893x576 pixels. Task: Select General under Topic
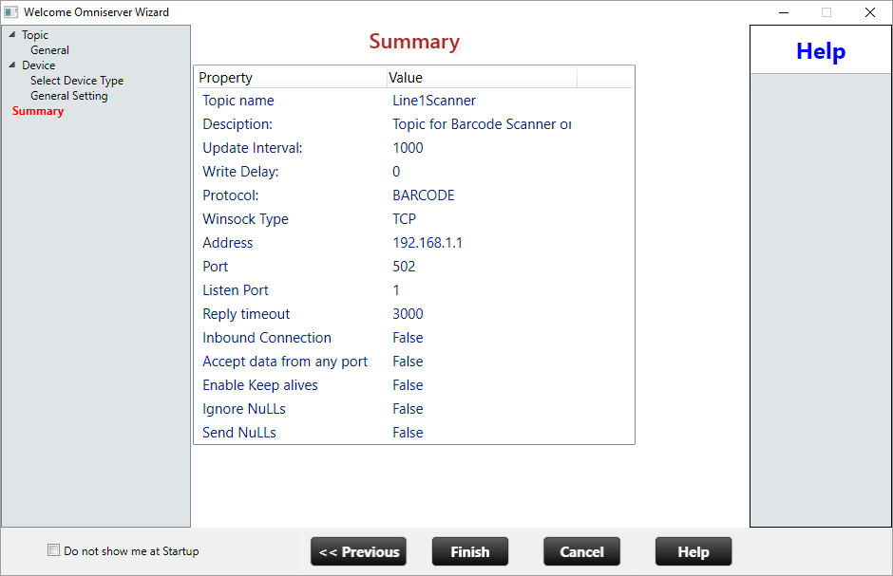[x=49, y=50]
